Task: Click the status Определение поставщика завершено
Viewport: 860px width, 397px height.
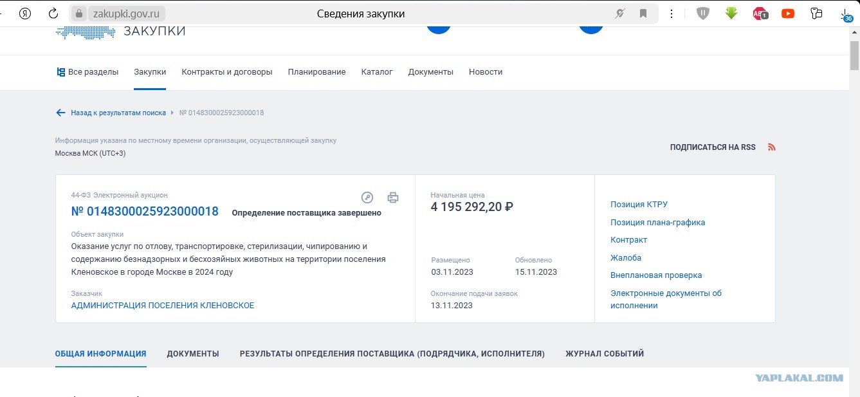Action: 306,213
